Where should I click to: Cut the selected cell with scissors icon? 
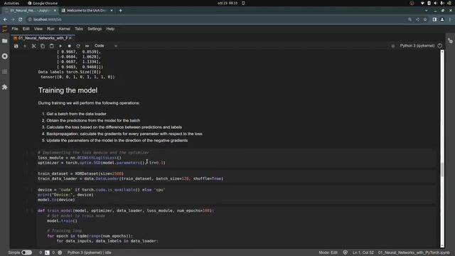(x=33, y=46)
